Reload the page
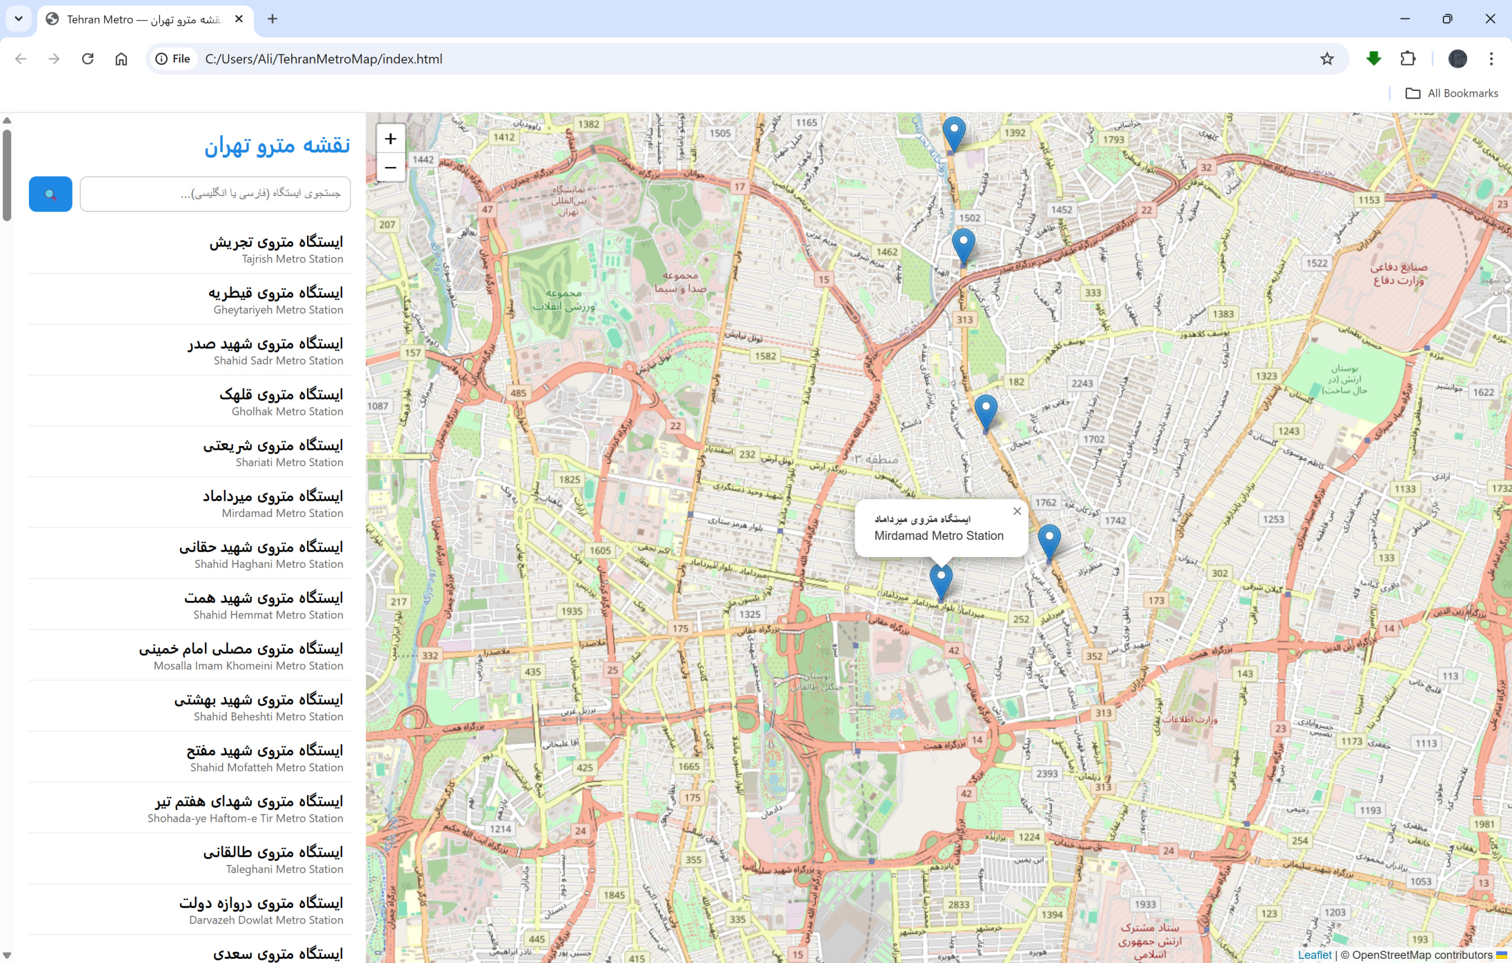The width and height of the screenshot is (1512, 963). tap(88, 59)
